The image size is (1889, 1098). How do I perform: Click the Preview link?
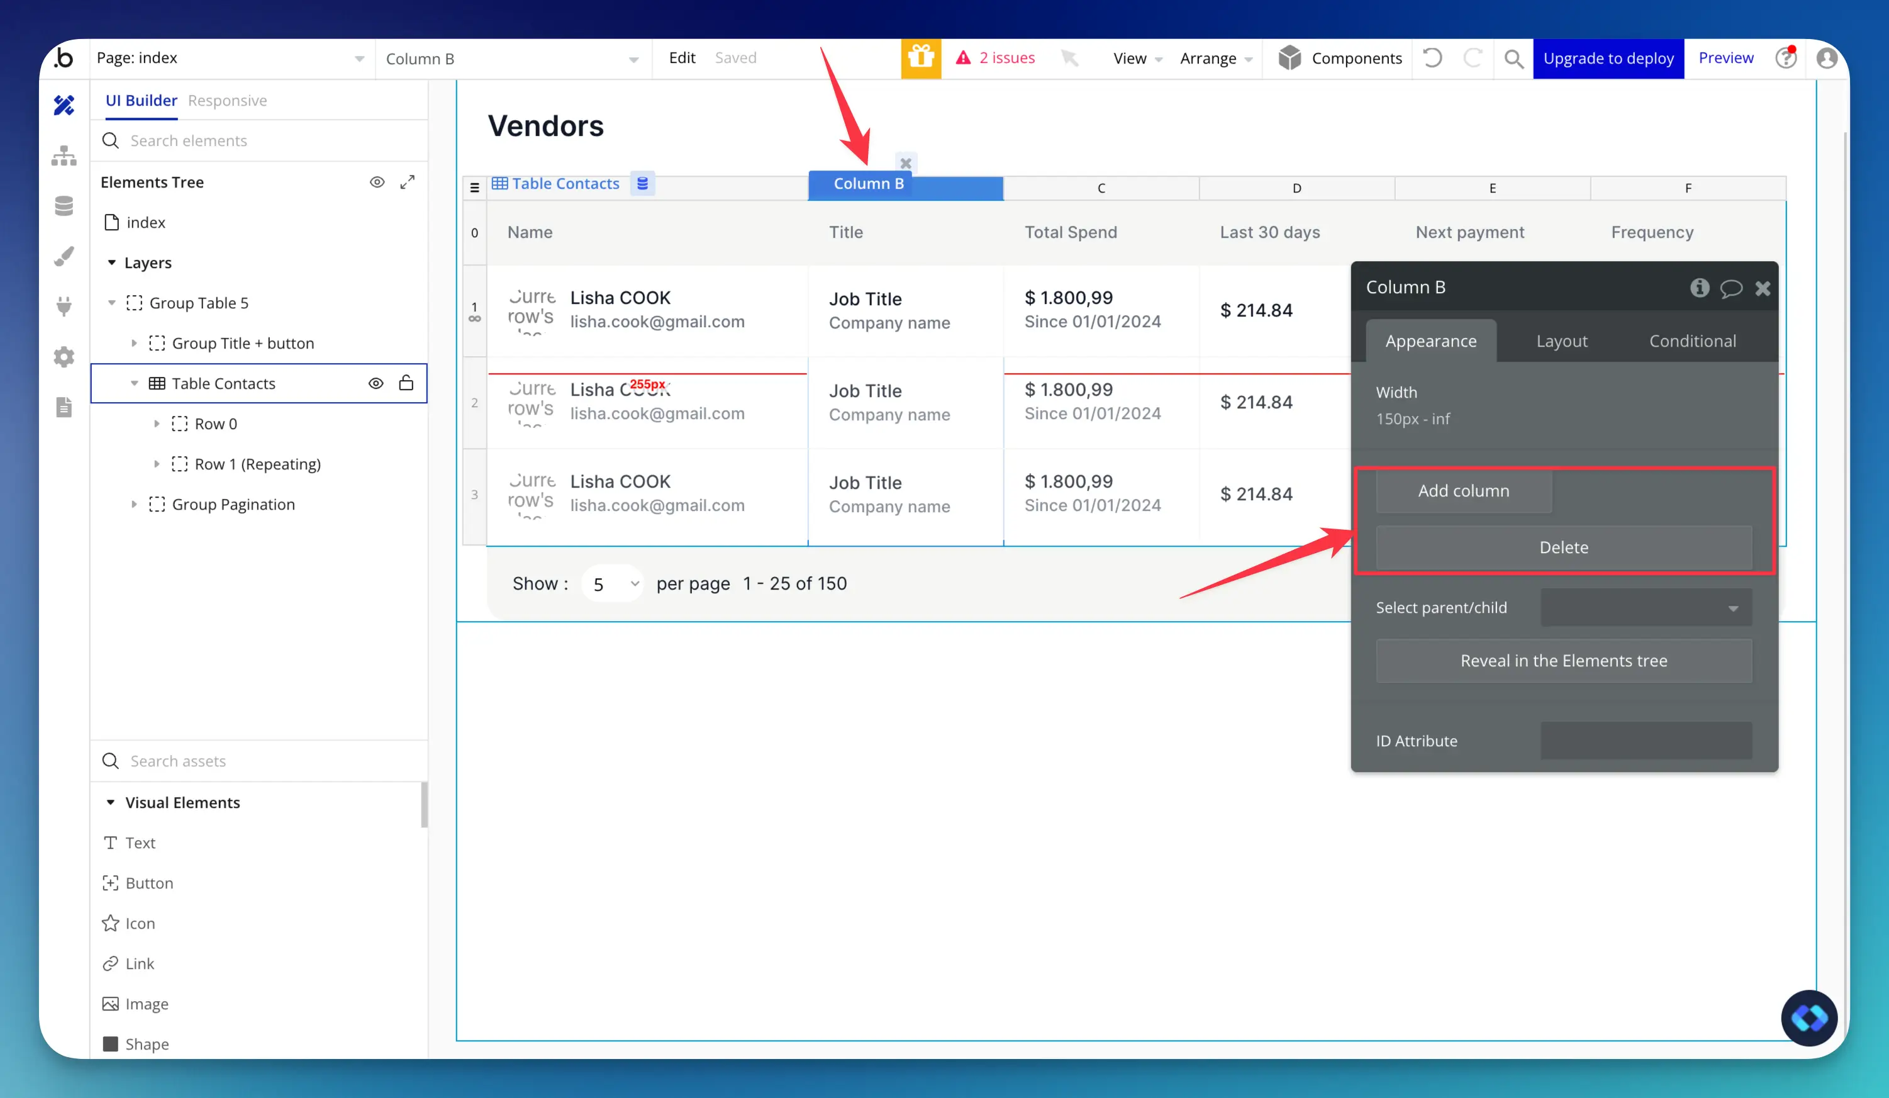click(x=1725, y=58)
